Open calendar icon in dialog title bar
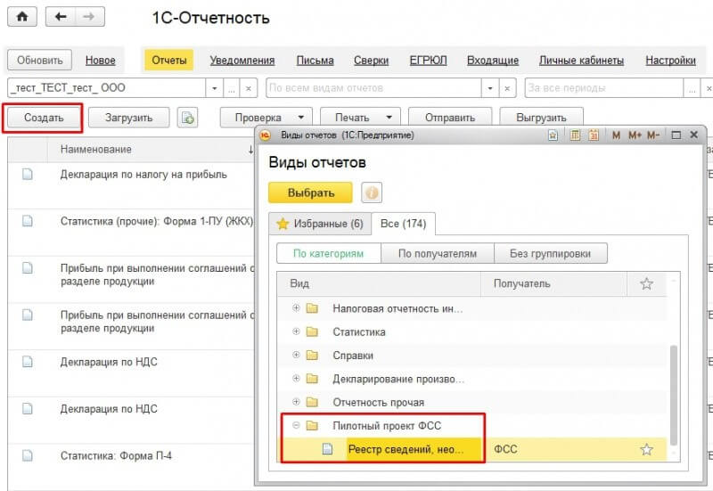The width and height of the screenshot is (713, 491). pos(594,135)
